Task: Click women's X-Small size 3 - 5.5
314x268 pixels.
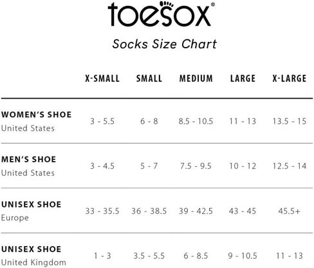Action: (102, 121)
